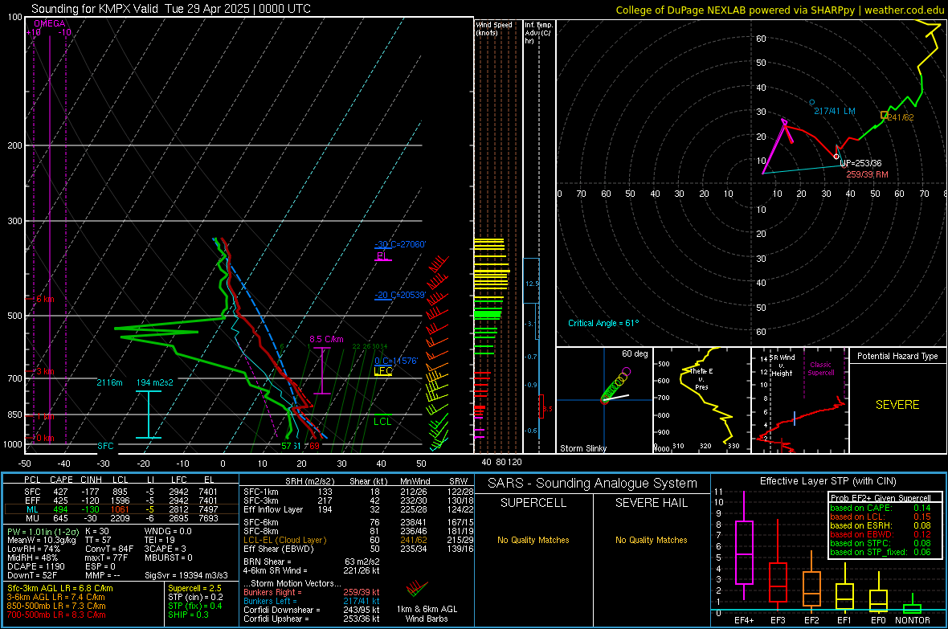Click the Classic Supercell label

pos(821,369)
